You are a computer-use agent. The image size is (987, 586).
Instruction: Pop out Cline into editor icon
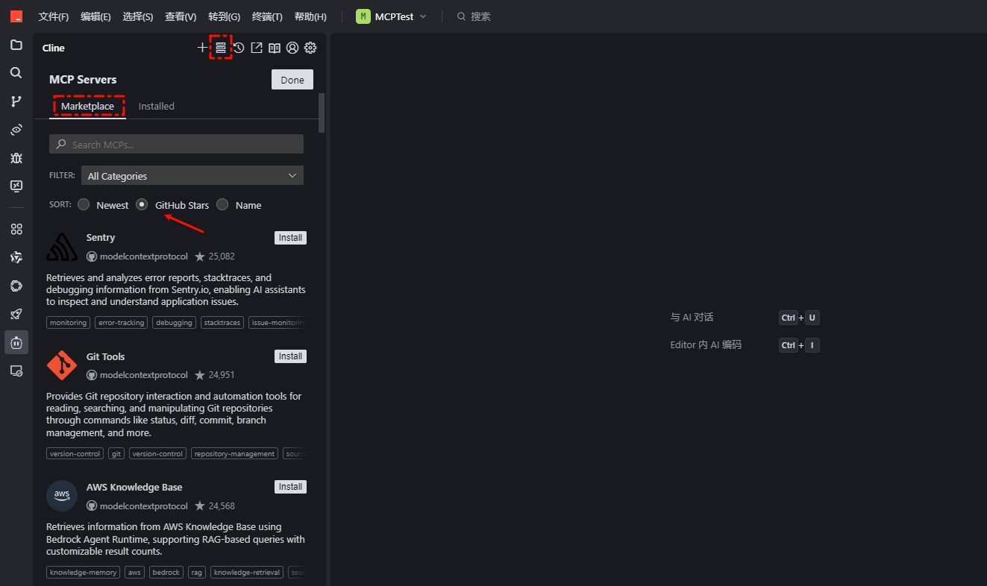(x=257, y=48)
